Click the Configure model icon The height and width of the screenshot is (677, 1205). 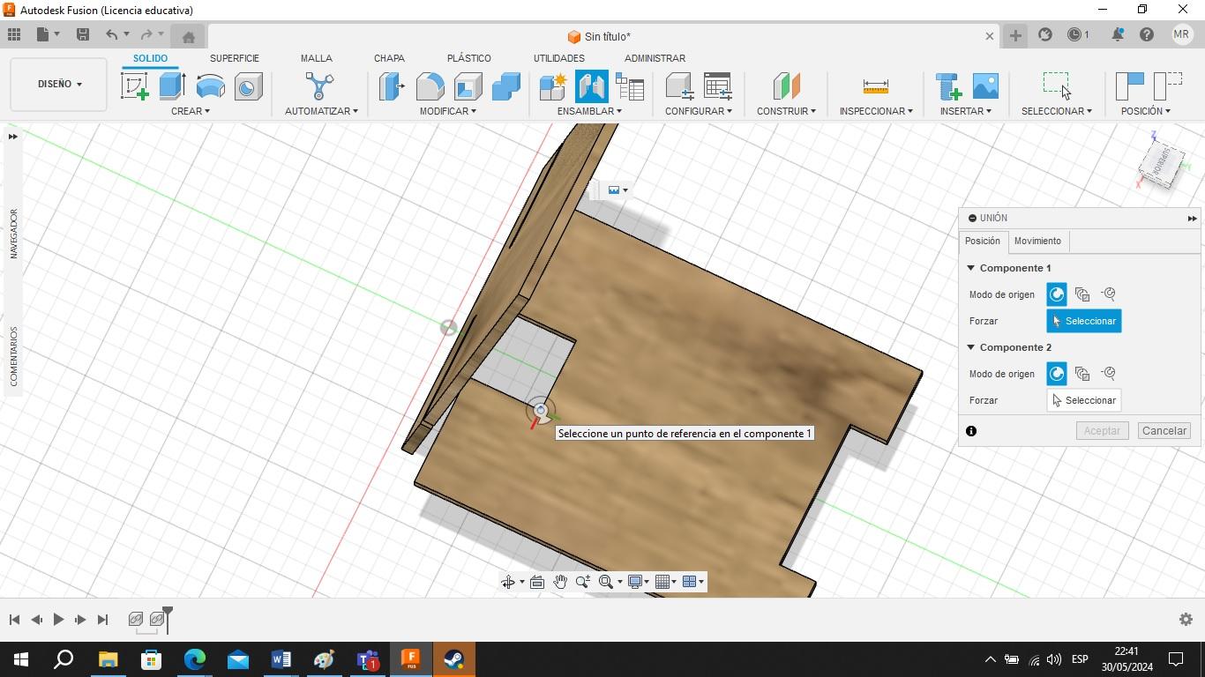pos(678,86)
